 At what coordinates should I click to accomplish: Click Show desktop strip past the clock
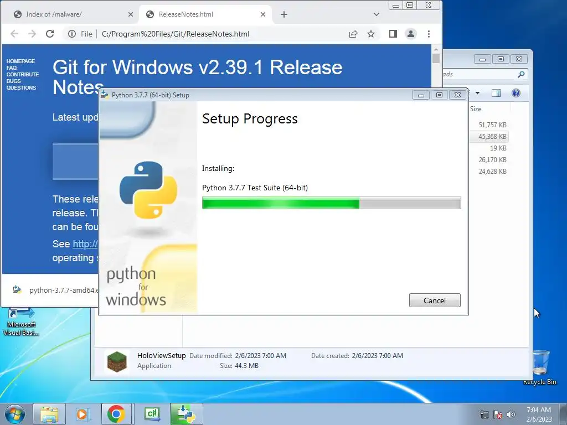pyautogui.click(x=563, y=414)
